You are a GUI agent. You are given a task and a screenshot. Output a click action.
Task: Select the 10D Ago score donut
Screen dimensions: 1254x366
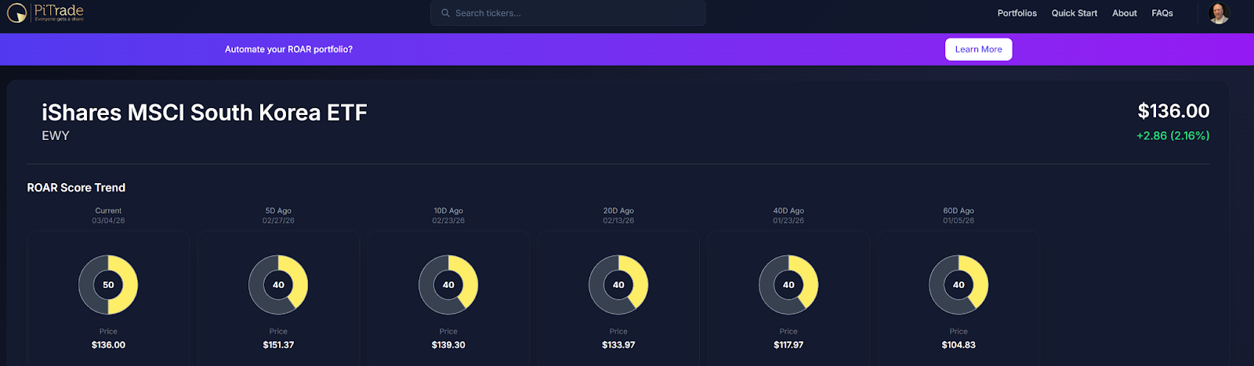pyautogui.click(x=448, y=285)
